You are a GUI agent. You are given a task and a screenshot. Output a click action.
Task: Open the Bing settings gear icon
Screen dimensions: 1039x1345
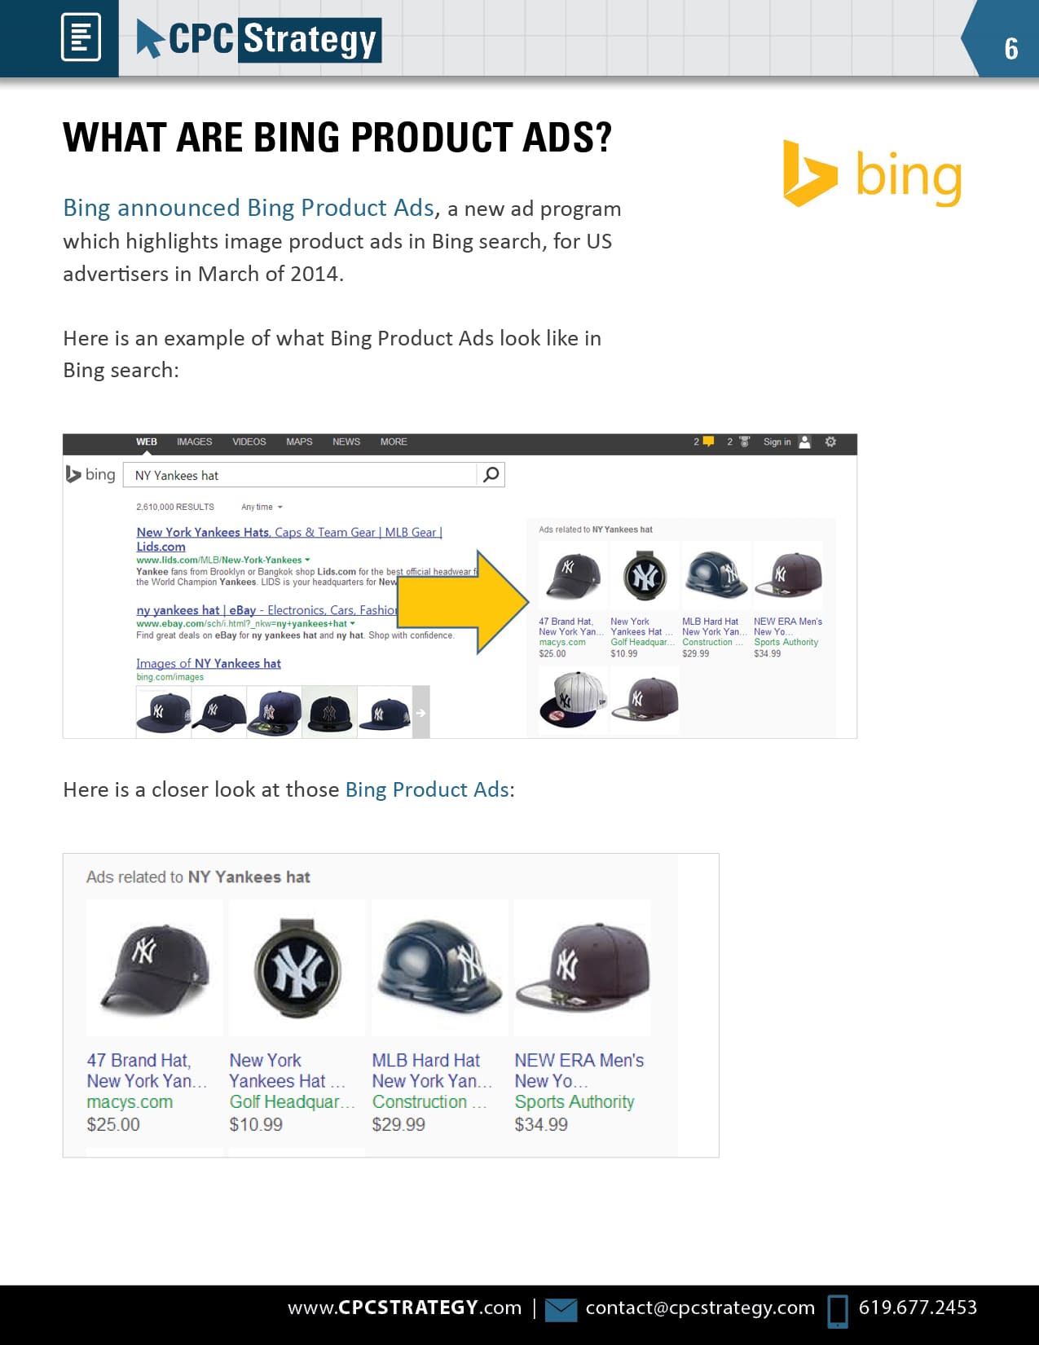point(830,442)
